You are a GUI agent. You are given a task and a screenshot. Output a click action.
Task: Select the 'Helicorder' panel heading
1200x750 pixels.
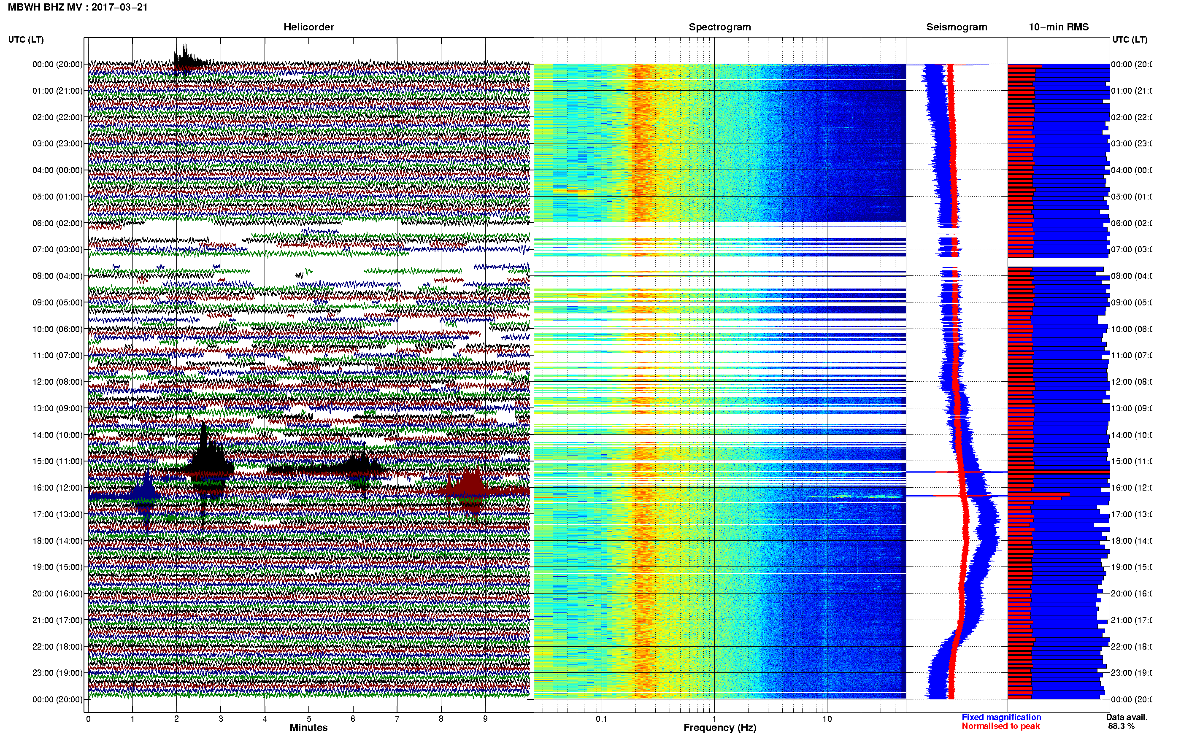coord(308,27)
